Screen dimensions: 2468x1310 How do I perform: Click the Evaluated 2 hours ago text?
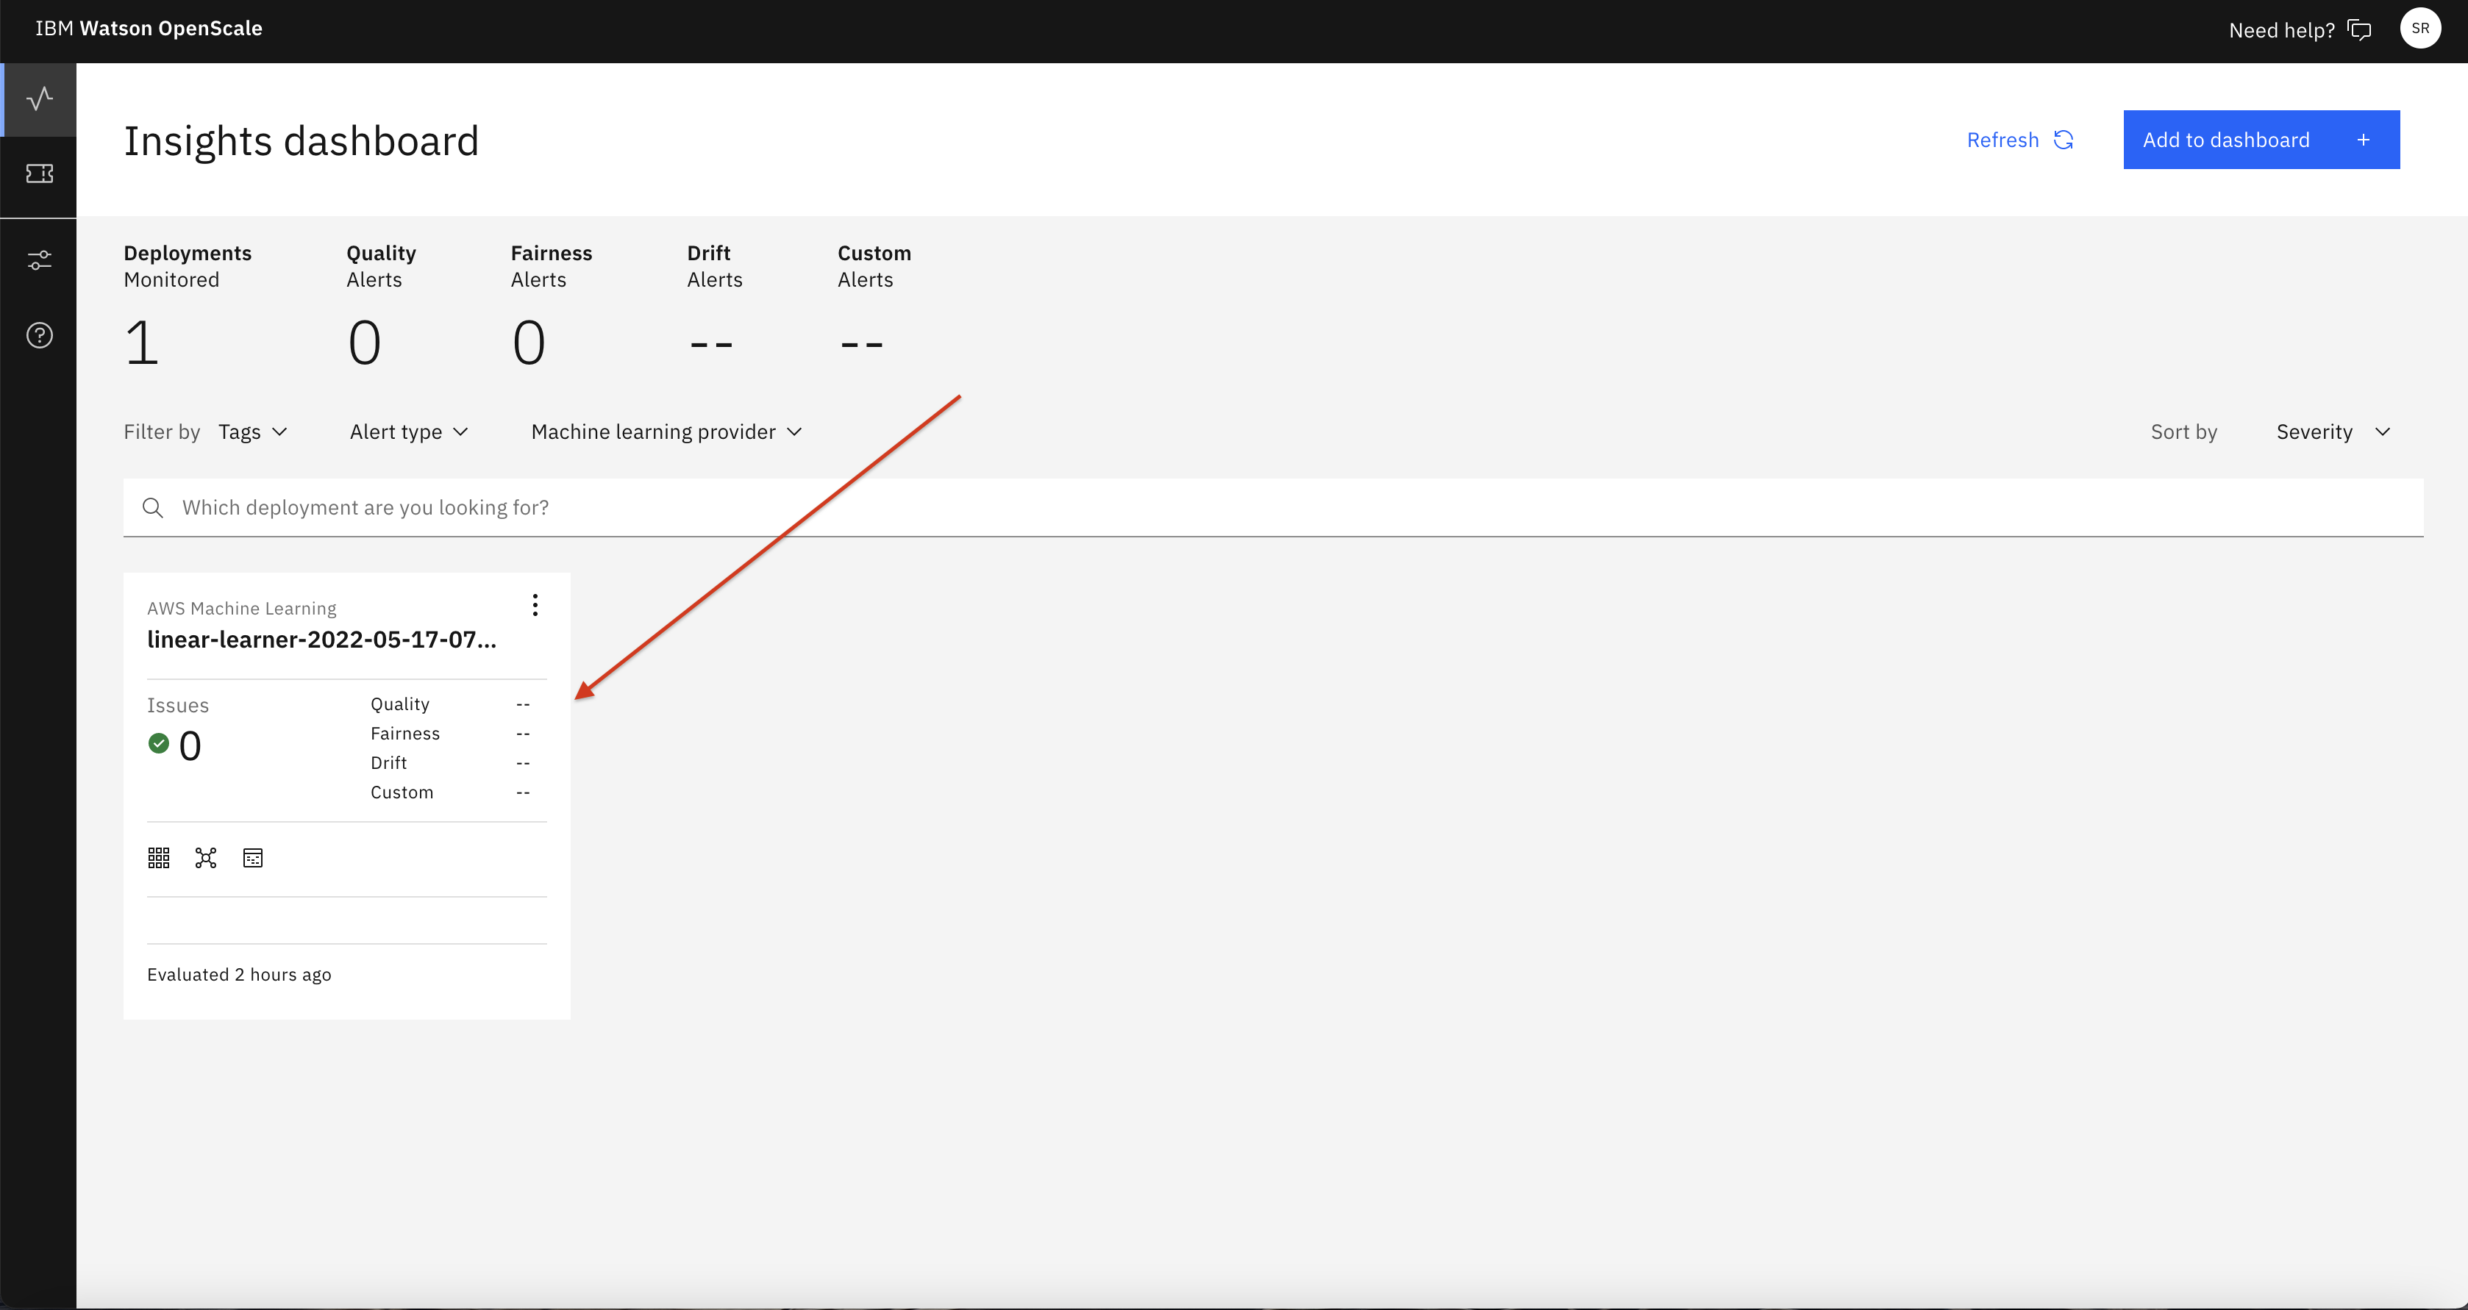coord(240,975)
